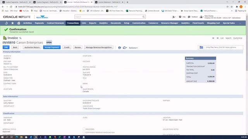
Task: Open the Shopping Cart menu
Action: (x=214, y=23)
